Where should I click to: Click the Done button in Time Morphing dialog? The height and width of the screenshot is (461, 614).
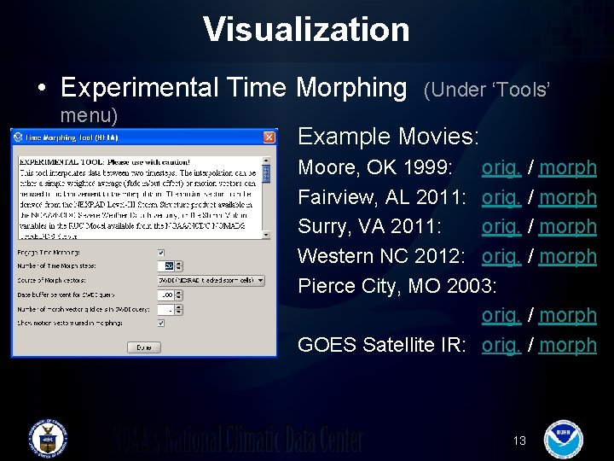tap(144, 347)
